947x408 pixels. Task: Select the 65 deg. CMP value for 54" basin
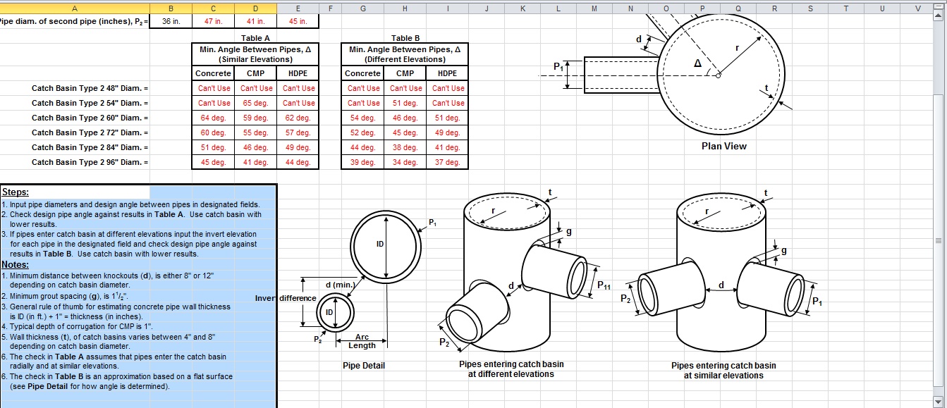[x=256, y=103]
